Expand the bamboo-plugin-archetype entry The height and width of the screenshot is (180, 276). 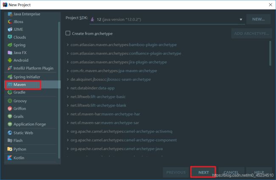(x=68, y=45)
